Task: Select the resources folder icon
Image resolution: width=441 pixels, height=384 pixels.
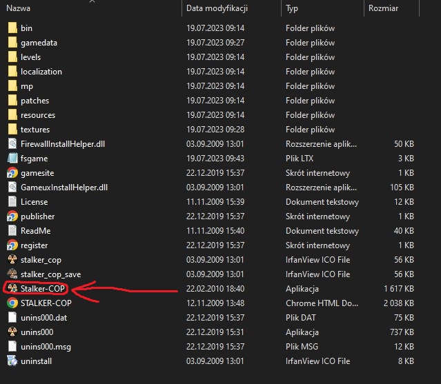Action: coord(12,115)
